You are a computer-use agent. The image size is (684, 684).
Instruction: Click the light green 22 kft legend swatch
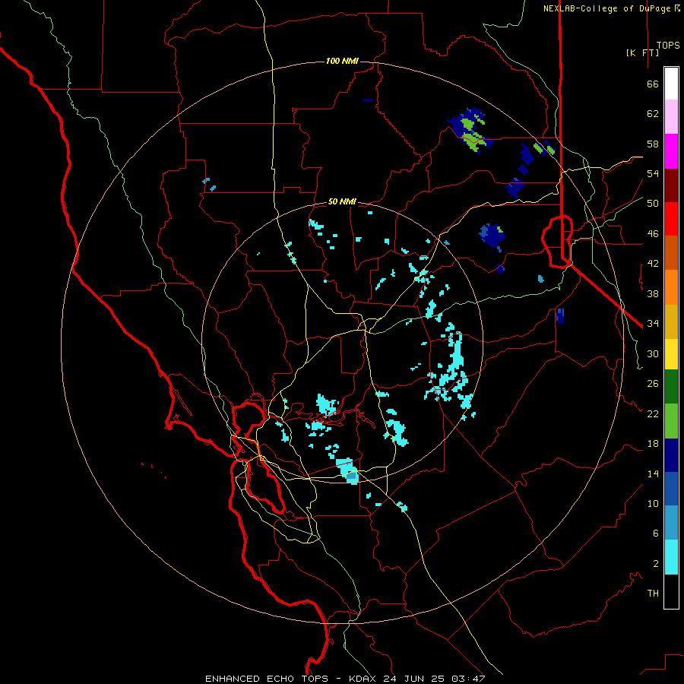coord(671,421)
